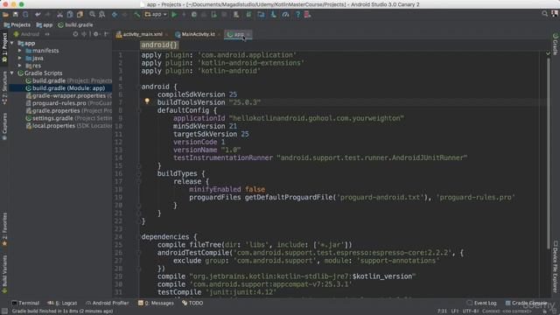The image size is (560, 315).
Task: Toggle the tool window buttons corner icon
Action: tap(4, 311)
